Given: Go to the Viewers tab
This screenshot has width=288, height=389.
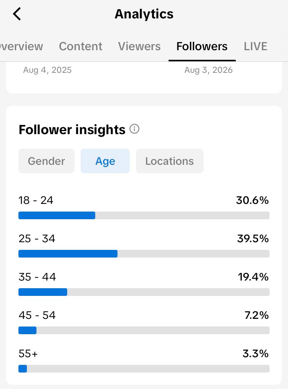Looking at the screenshot, I should [139, 46].
